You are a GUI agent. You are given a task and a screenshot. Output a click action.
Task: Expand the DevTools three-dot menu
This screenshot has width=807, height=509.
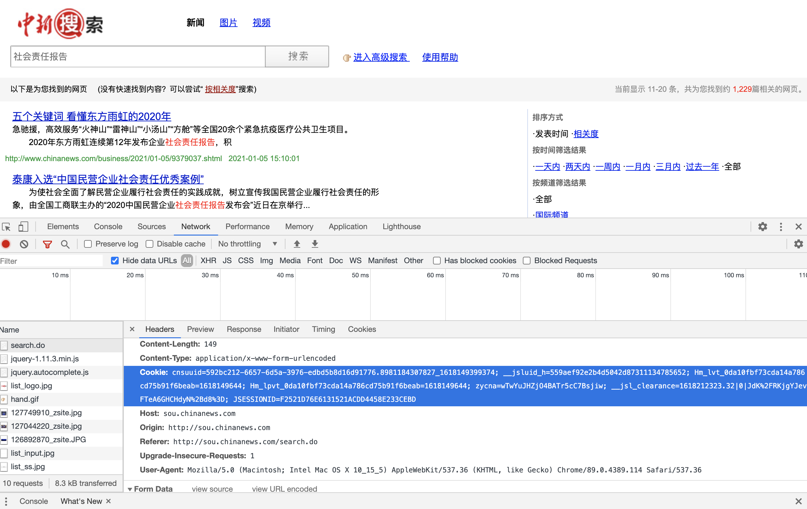tap(781, 227)
